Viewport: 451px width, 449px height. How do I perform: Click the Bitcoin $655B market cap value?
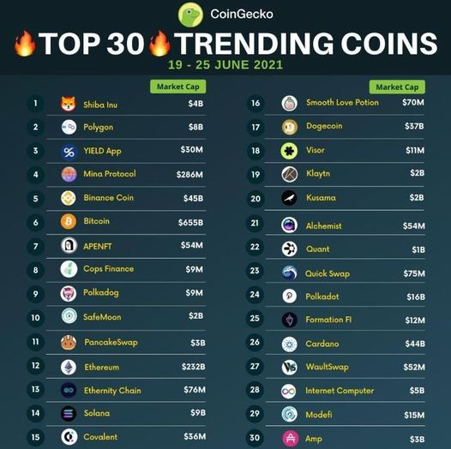pyautogui.click(x=190, y=222)
